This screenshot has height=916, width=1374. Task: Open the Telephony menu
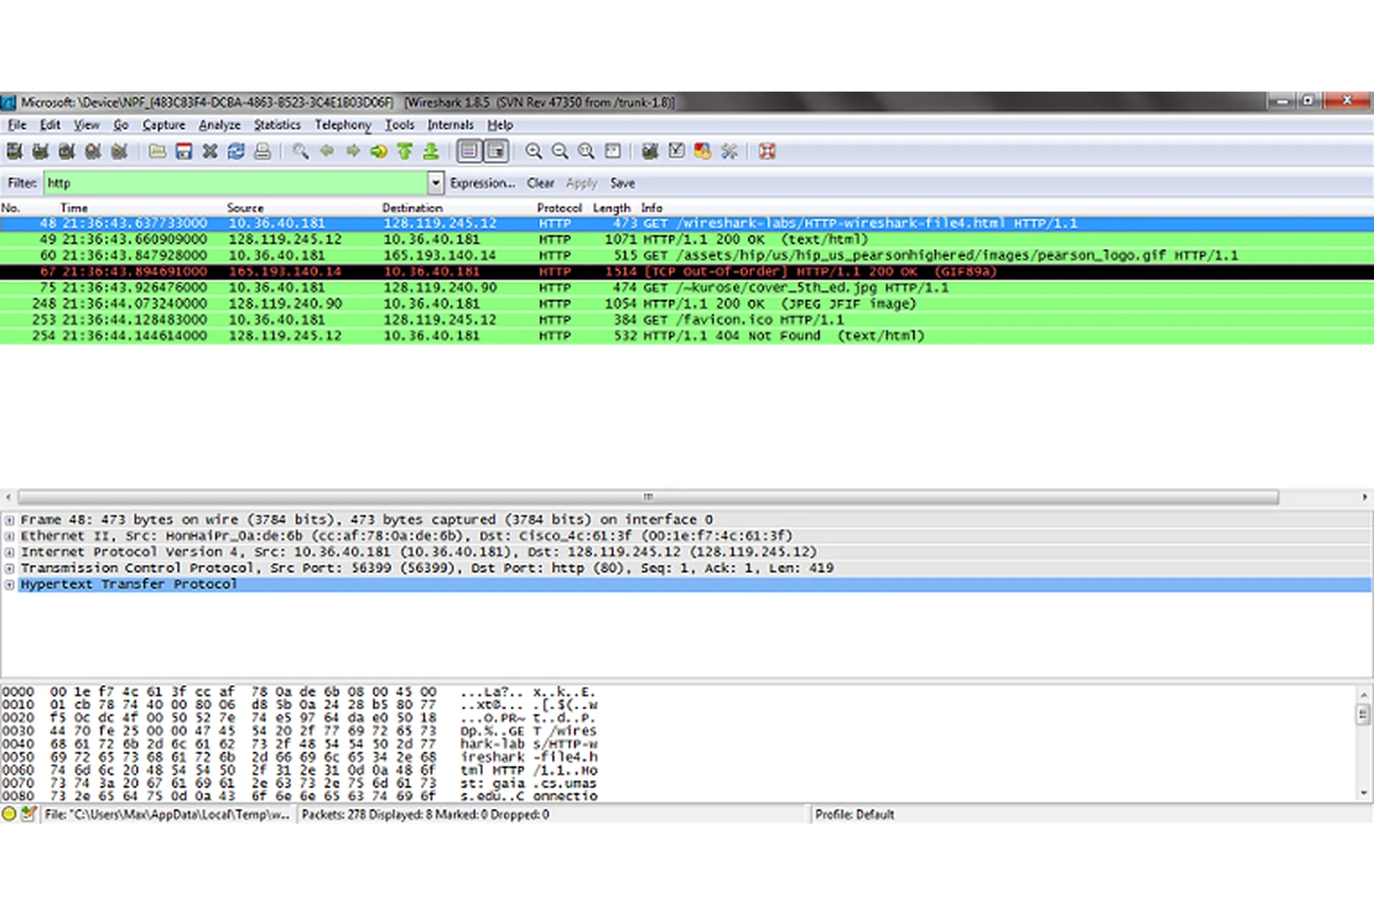point(343,125)
